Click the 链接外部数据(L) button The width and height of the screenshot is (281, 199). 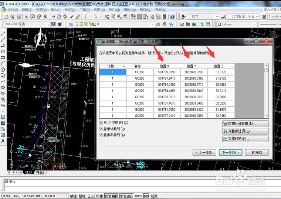tap(246, 123)
